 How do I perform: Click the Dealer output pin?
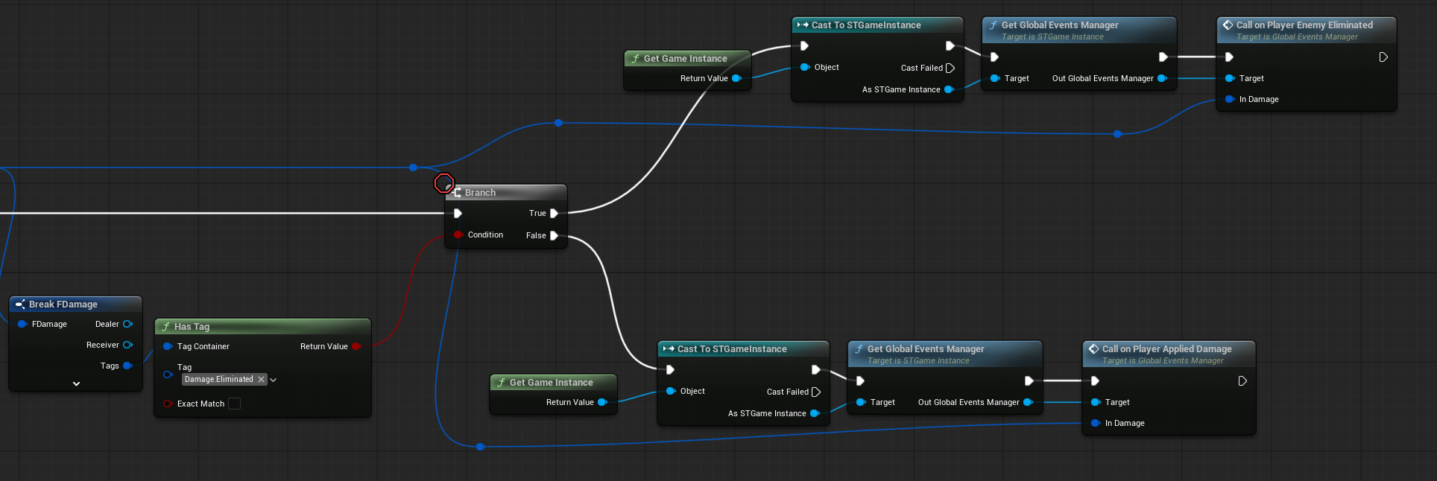[x=127, y=324]
